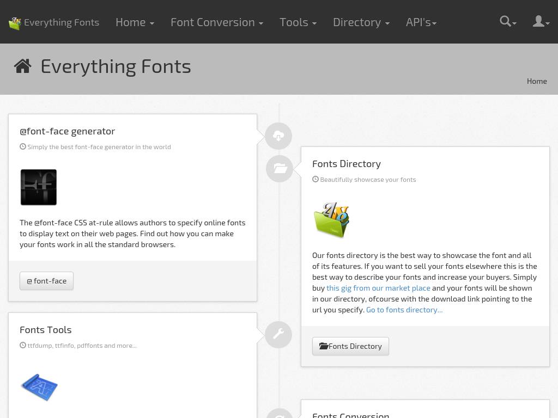Click the green folder fonts directory image

point(331,220)
